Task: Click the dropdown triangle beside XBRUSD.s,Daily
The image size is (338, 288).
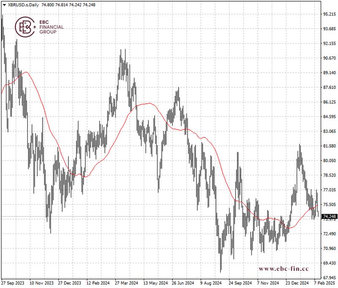Action: pyautogui.click(x=4, y=4)
